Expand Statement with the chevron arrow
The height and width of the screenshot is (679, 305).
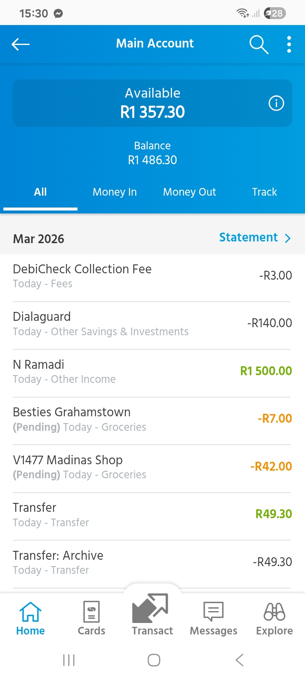tap(288, 238)
